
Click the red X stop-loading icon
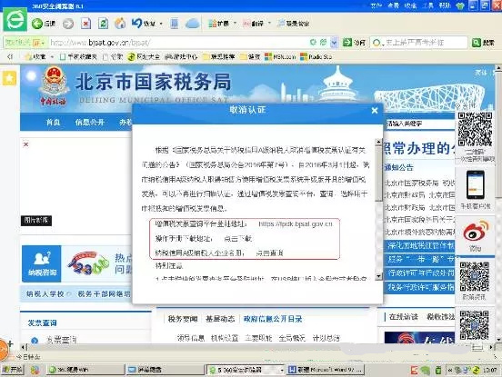coord(85,24)
